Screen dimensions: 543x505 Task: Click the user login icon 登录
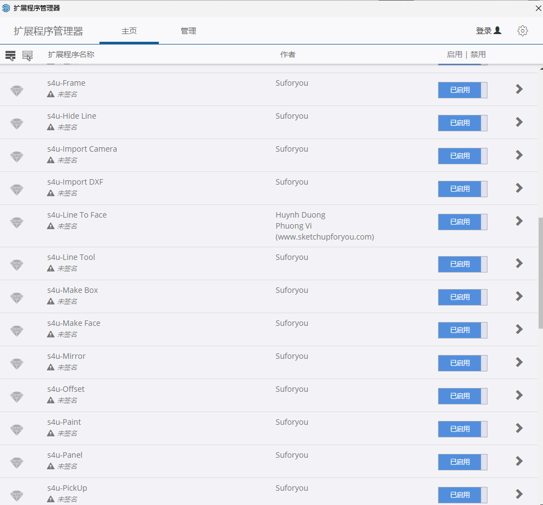(488, 31)
